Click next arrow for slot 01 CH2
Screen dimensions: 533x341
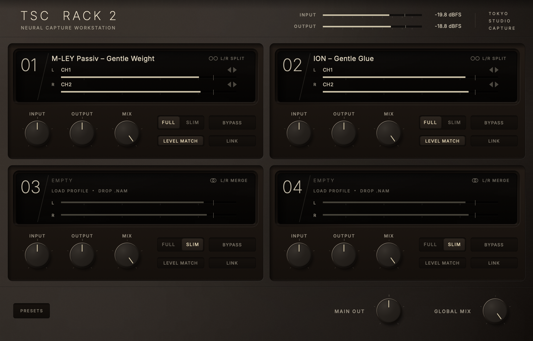point(235,84)
